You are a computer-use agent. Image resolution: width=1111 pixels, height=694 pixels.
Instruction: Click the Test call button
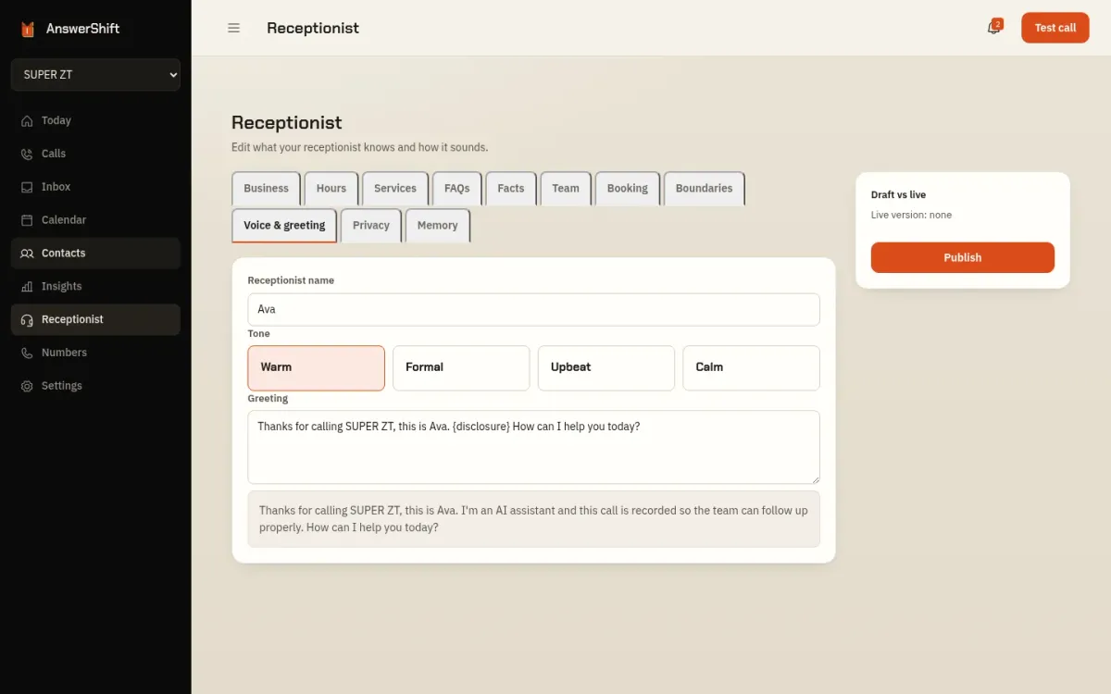pyautogui.click(x=1055, y=28)
